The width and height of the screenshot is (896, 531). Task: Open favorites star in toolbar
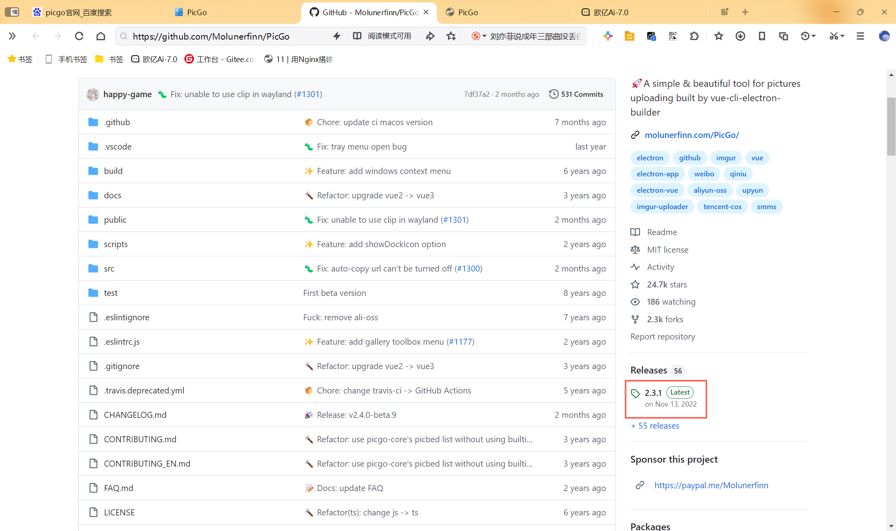[719, 36]
